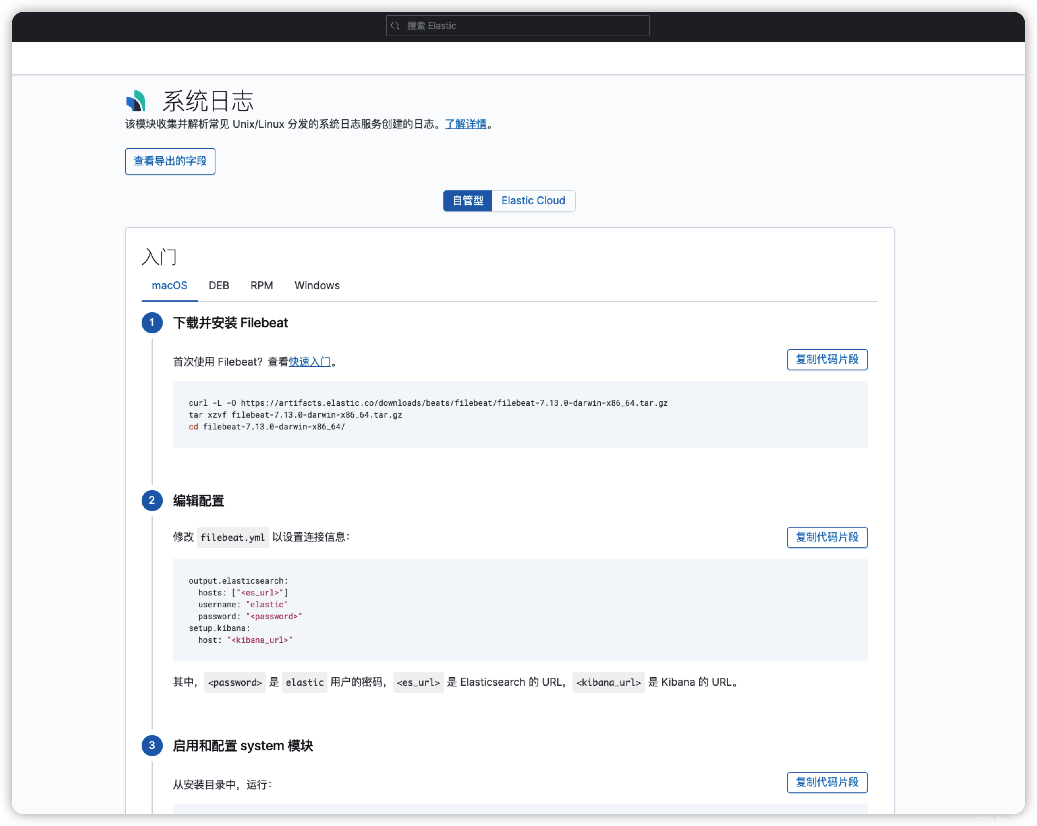Image resolution: width=1037 pixels, height=826 pixels.
Task: Open the 快速入门 quick start link
Action: point(310,362)
